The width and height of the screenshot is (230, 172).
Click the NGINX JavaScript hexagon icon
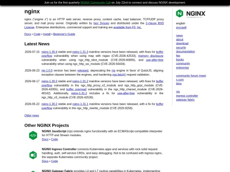tap(33, 136)
